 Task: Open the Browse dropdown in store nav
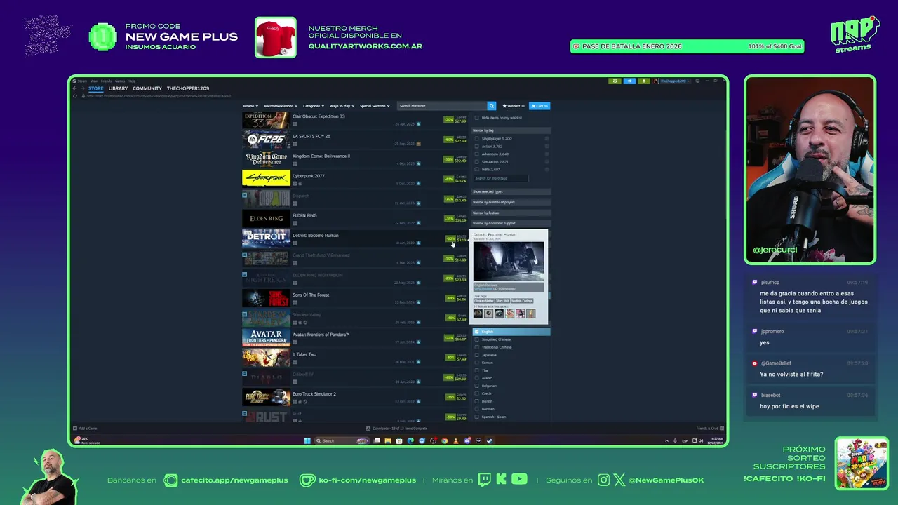[x=250, y=106]
